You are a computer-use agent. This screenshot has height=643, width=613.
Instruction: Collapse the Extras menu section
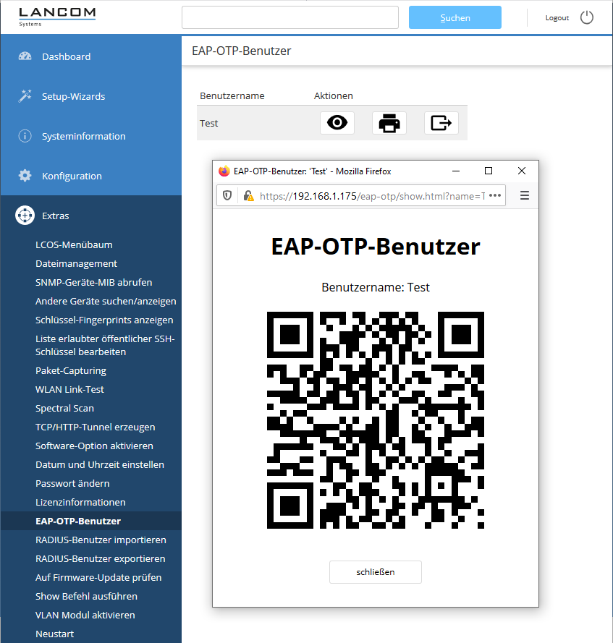56,216
